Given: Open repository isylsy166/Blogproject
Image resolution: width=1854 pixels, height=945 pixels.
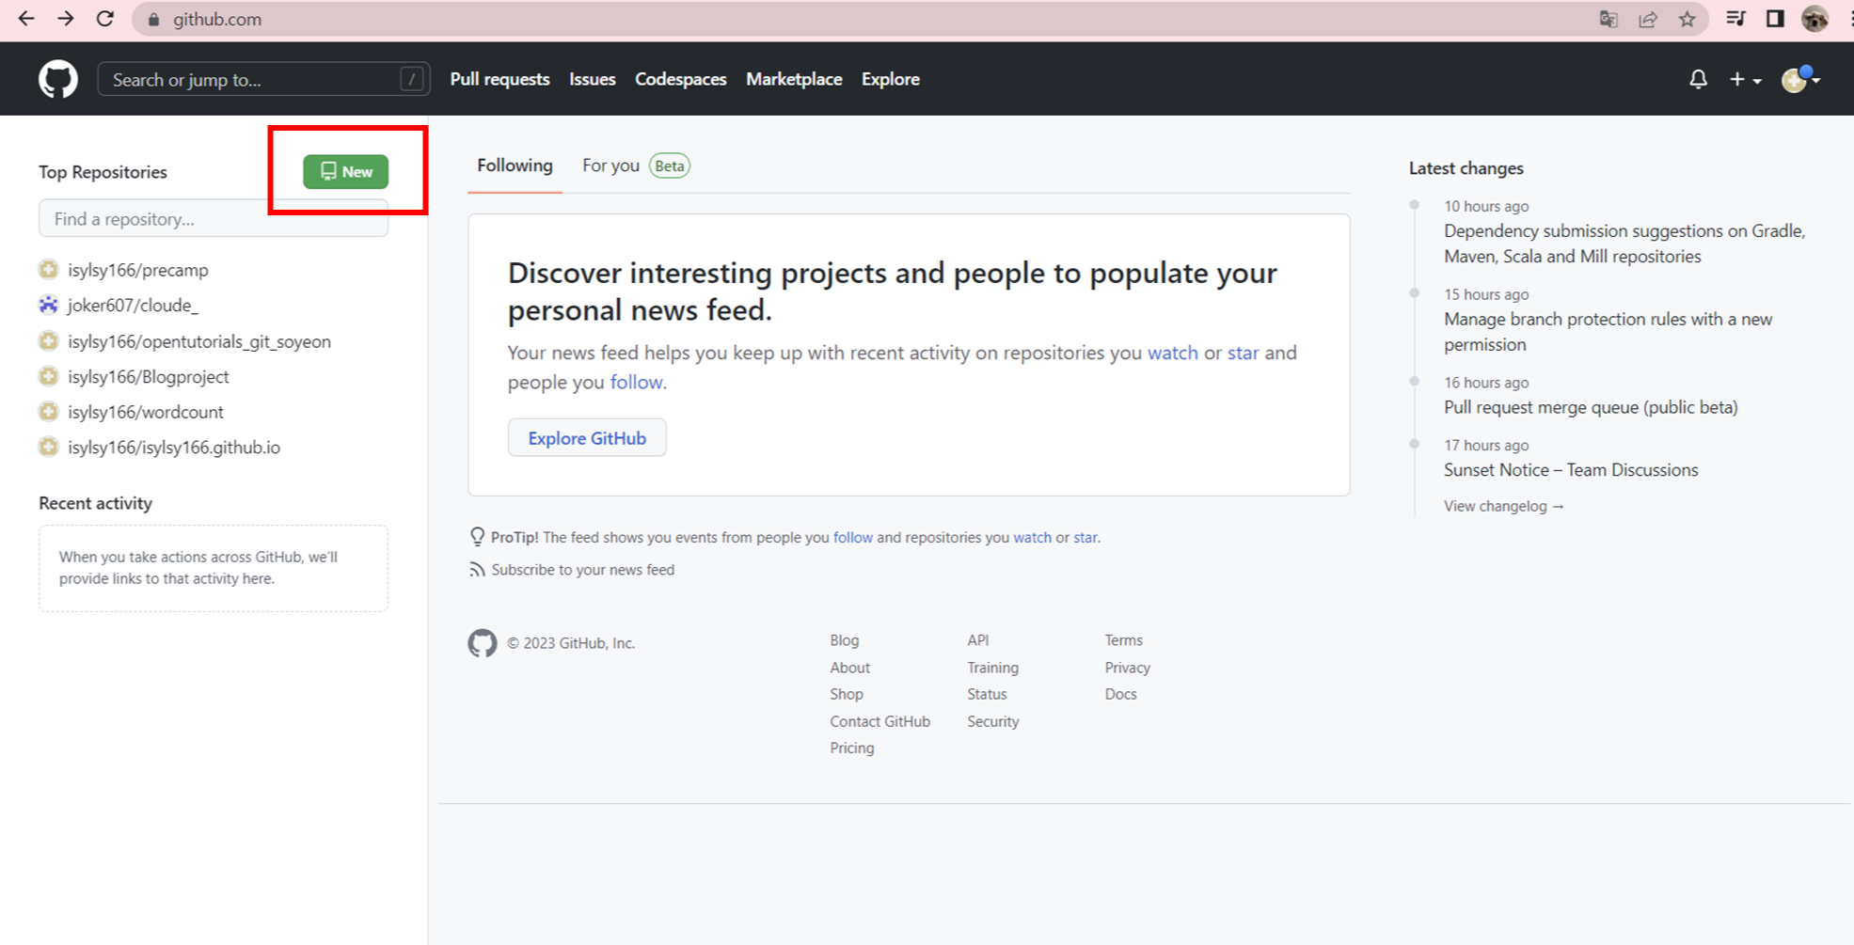Looking at the screenshot, I should (149, 376).
